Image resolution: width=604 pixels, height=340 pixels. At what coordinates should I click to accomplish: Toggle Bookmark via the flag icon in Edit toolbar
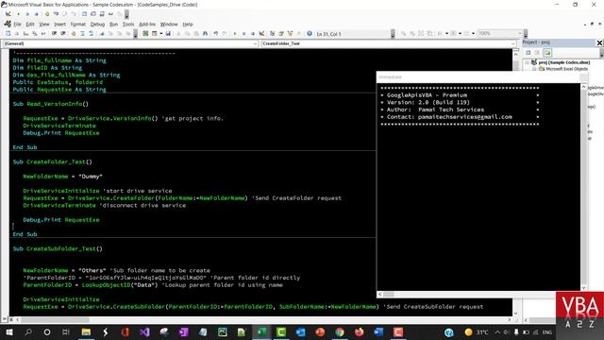pos(102,34)
